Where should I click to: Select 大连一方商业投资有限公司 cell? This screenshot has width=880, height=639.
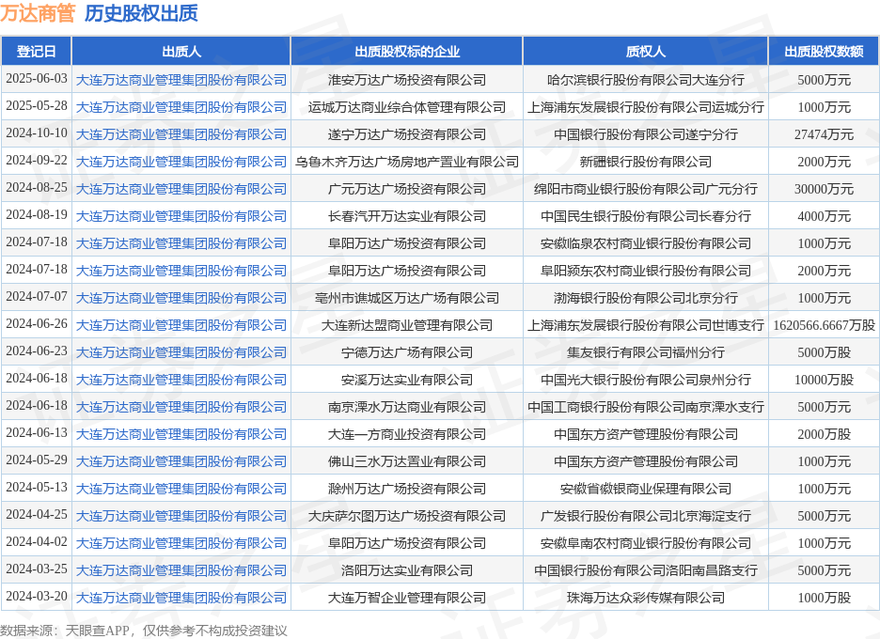coord(407,434)
